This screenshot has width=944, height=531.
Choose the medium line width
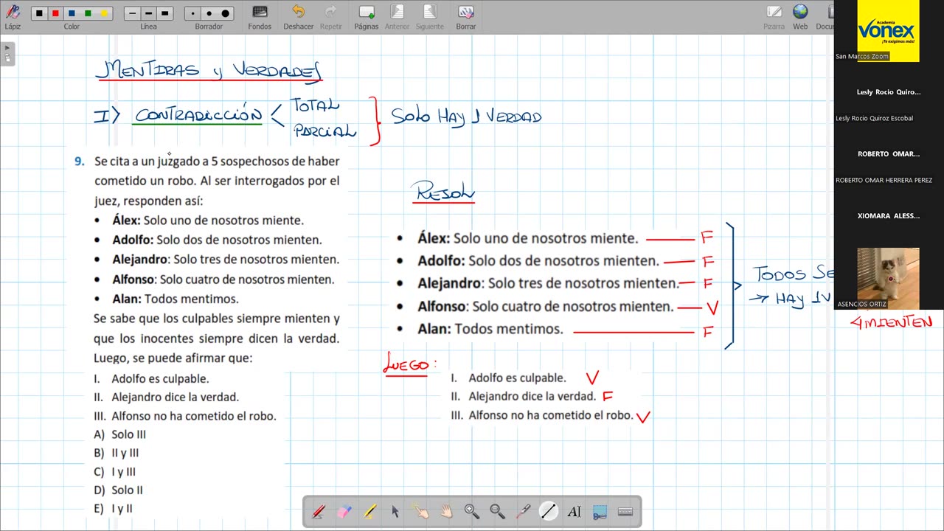pos(148,13)
